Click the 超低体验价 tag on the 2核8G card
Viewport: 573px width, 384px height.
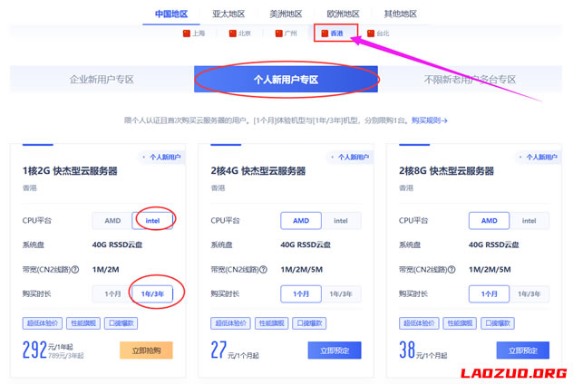coord(419,323)
